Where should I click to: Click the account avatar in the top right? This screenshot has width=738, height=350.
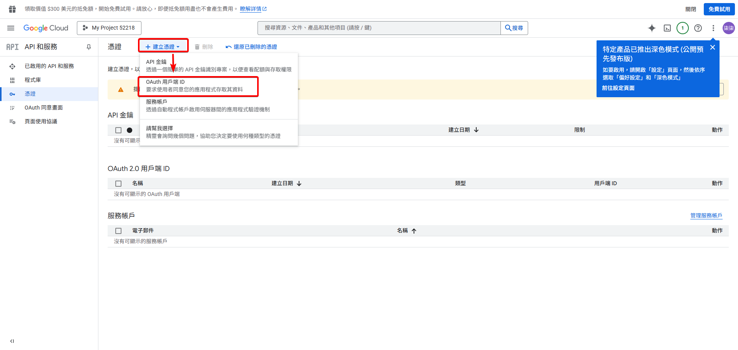pyautogui.click(x=728, y=28)
